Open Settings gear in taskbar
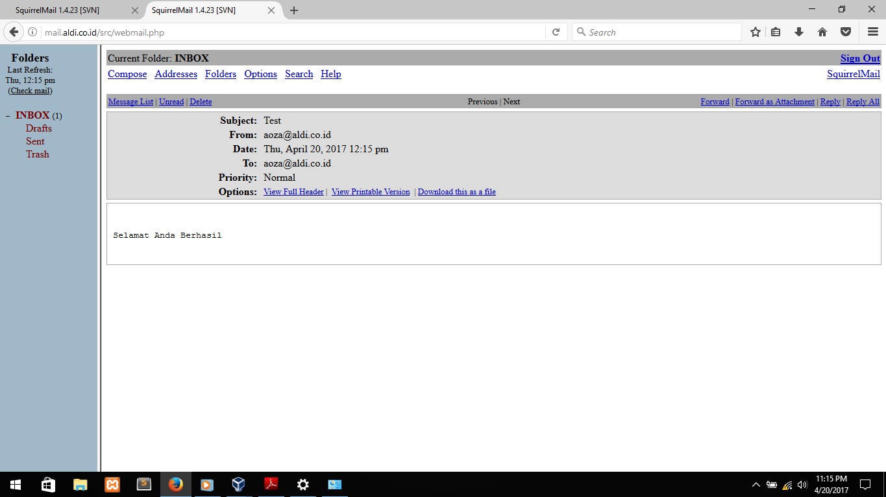This screenshot has height=497, width=886. pos(302,485)
